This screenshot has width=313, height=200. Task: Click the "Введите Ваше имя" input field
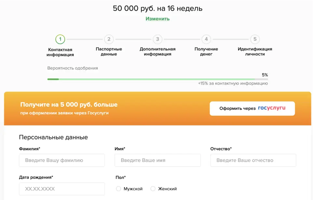pos(157,160)
